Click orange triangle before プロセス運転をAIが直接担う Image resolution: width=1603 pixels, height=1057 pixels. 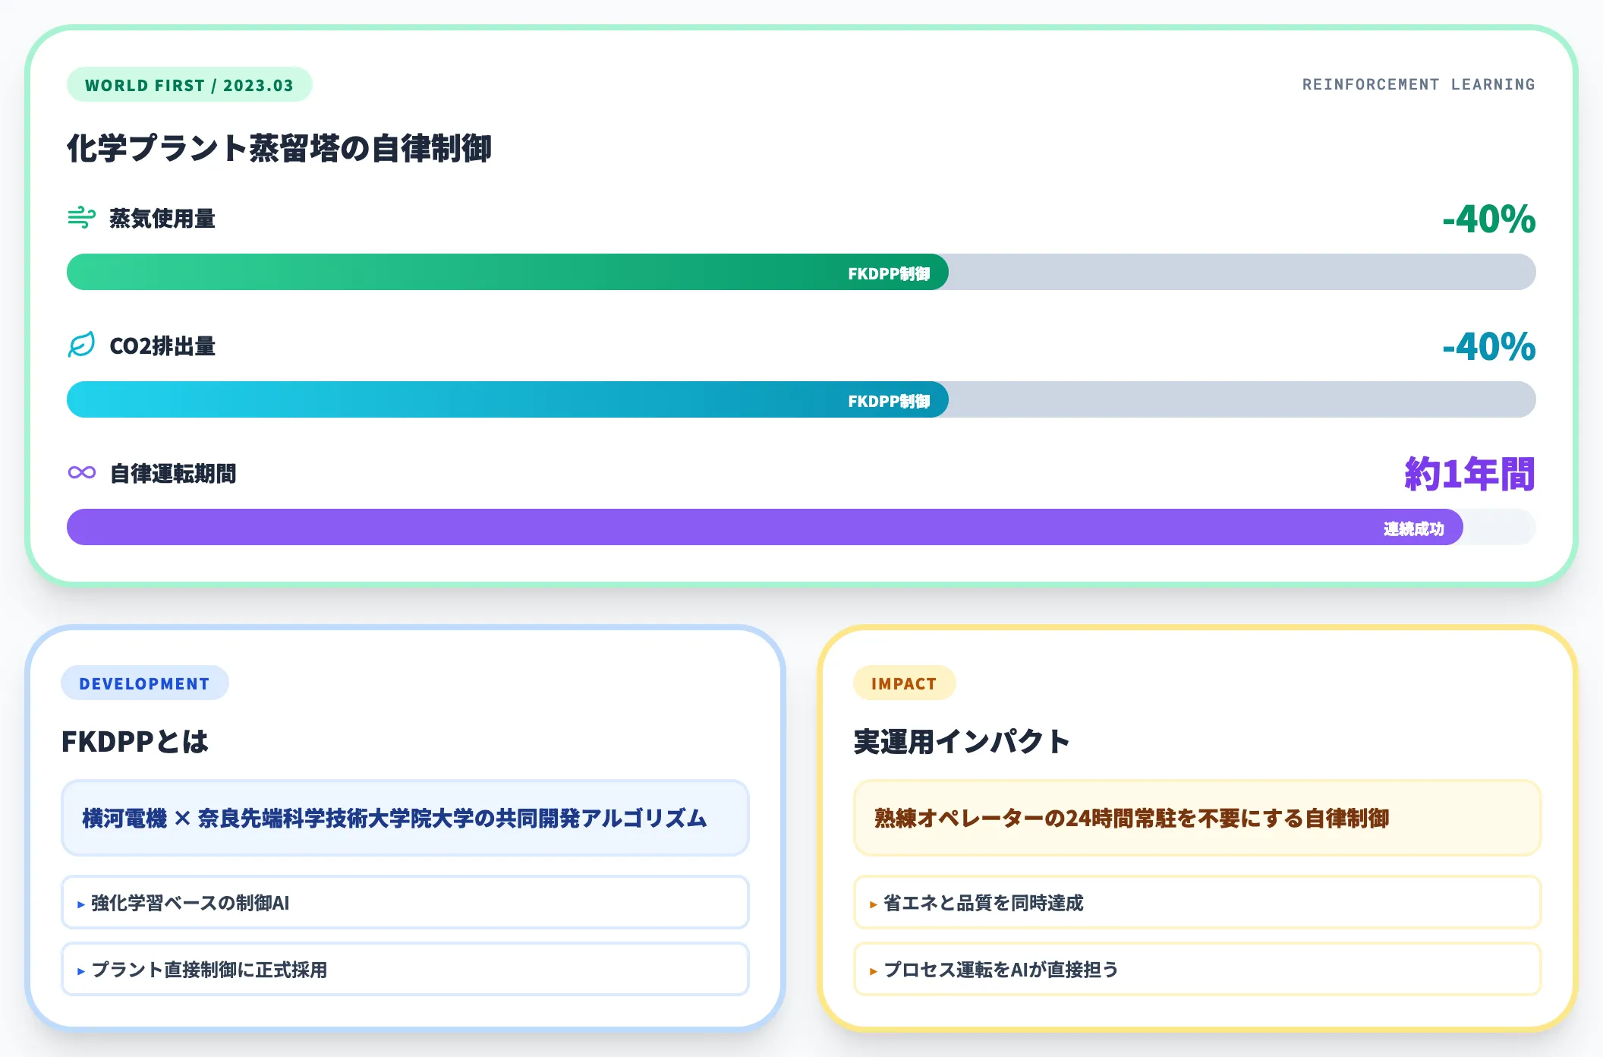tap(873, 971)
